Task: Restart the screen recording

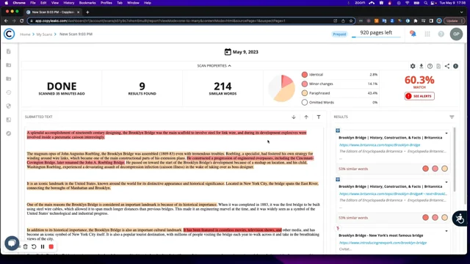Action: [34, 246]
